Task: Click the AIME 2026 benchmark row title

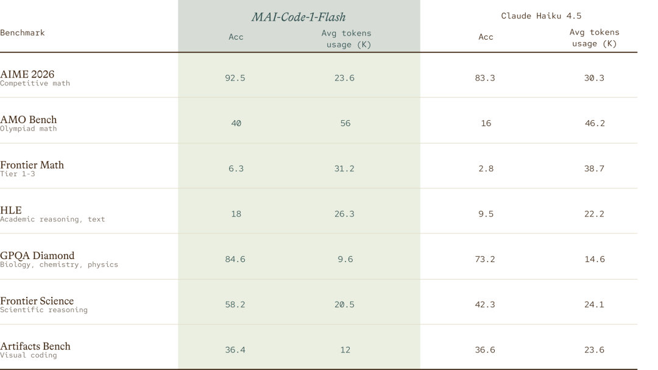Action: [27, 74]
